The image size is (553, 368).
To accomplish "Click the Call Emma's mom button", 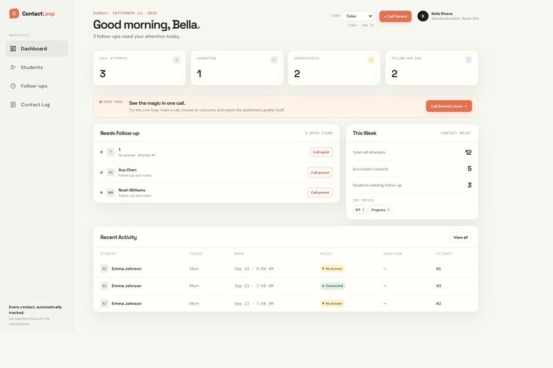I will pos(449,106).
